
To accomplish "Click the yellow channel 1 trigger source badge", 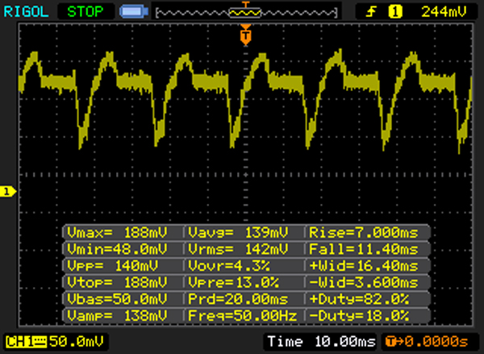I will (395, 12).
